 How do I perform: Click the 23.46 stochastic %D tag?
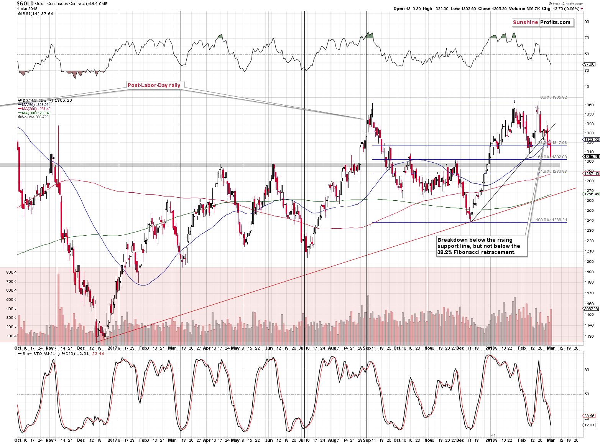click(x=590, y=416)
